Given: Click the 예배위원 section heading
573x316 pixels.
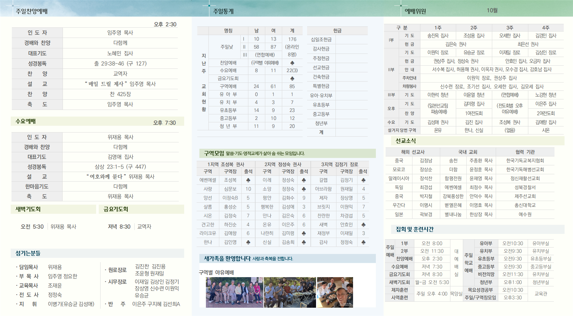Looking at the screenshot, I should 415,11.
